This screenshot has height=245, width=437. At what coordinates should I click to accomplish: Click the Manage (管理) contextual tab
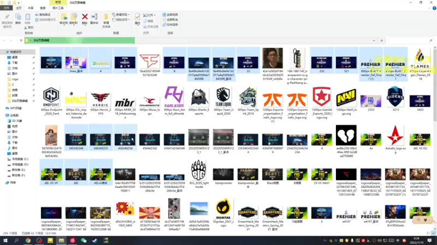tap(58, 3)
